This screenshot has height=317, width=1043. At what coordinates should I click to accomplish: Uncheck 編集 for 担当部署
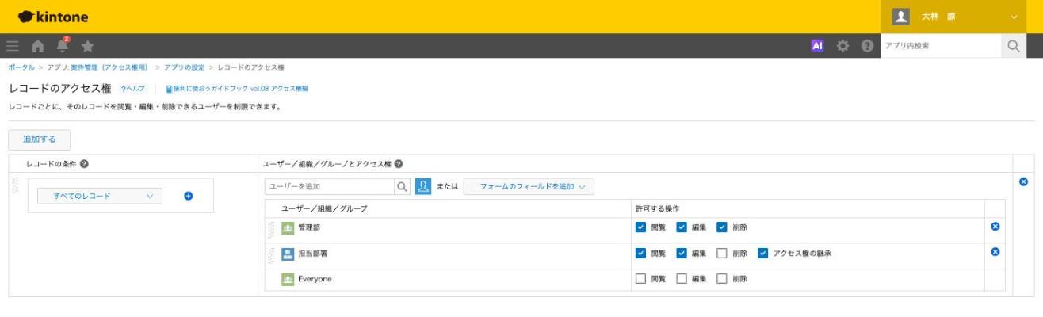tap(682, 254)
